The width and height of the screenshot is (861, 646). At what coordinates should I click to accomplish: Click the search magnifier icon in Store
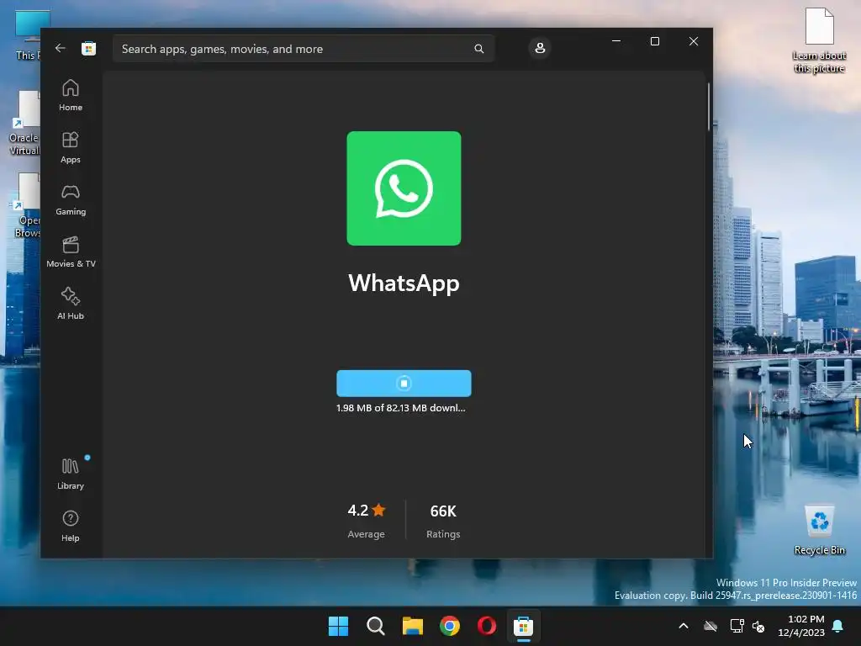tap(478, 49)
